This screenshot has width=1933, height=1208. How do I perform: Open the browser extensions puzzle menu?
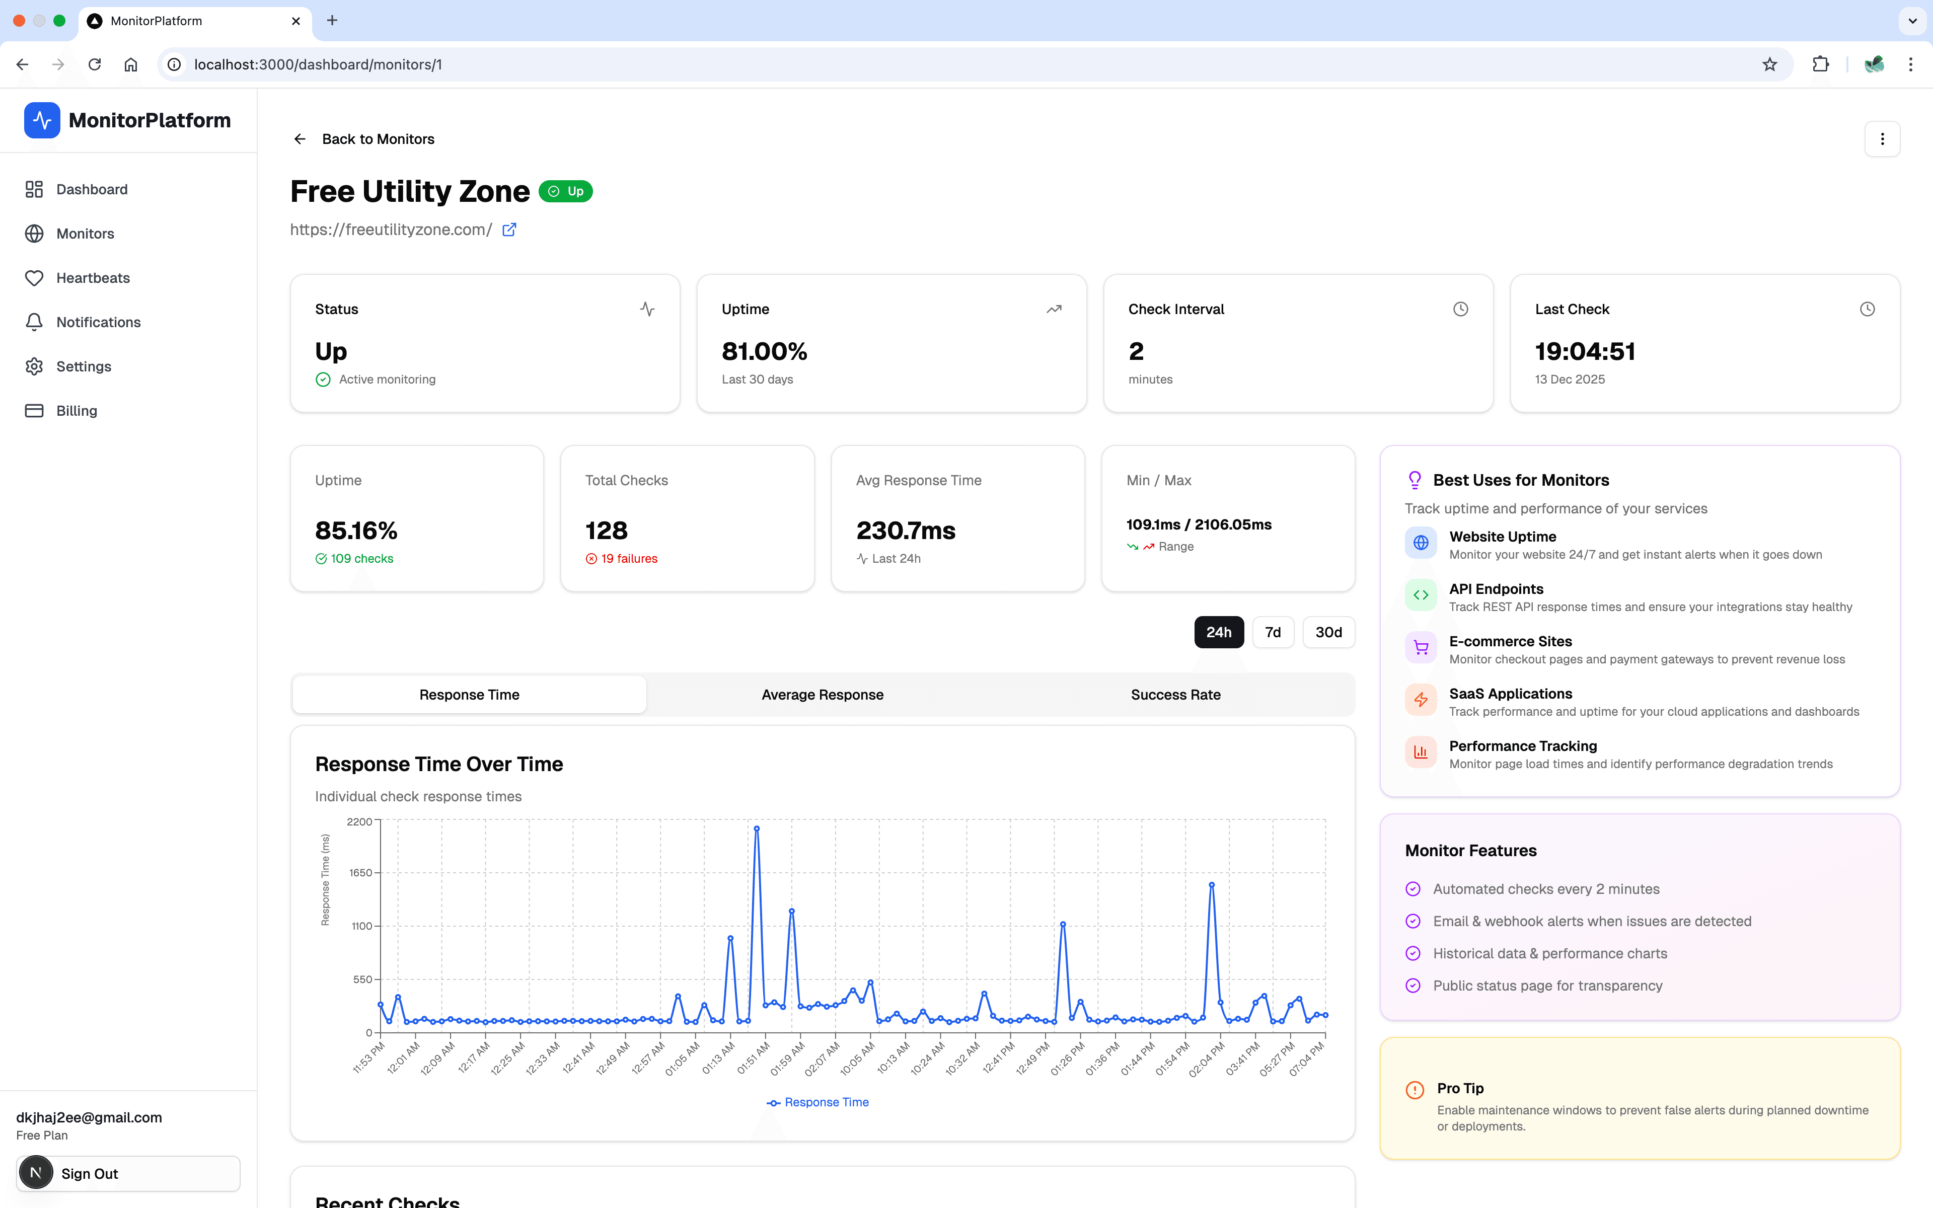click(1820, 64)
